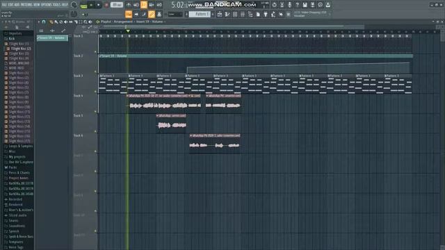Screen dimensions: 445x250
Task: Expand the Project bones folder
Action: 19,178
